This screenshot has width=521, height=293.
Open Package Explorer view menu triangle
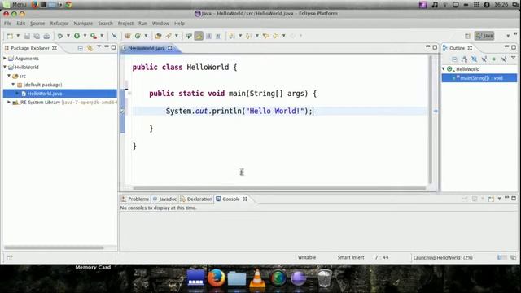coord(99,47)
